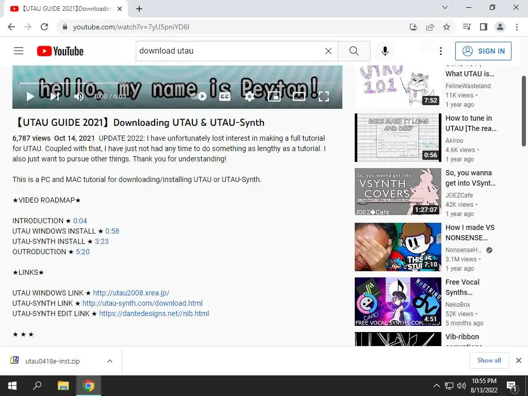Jump to 3:23 UTAU-Synth install timestamp
The width and height of the screenshot is (528, 396).
tap(102, 241)
